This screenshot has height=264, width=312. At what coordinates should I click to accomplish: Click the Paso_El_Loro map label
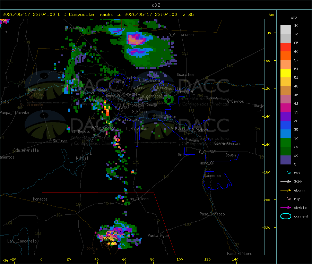pos(240,254)
